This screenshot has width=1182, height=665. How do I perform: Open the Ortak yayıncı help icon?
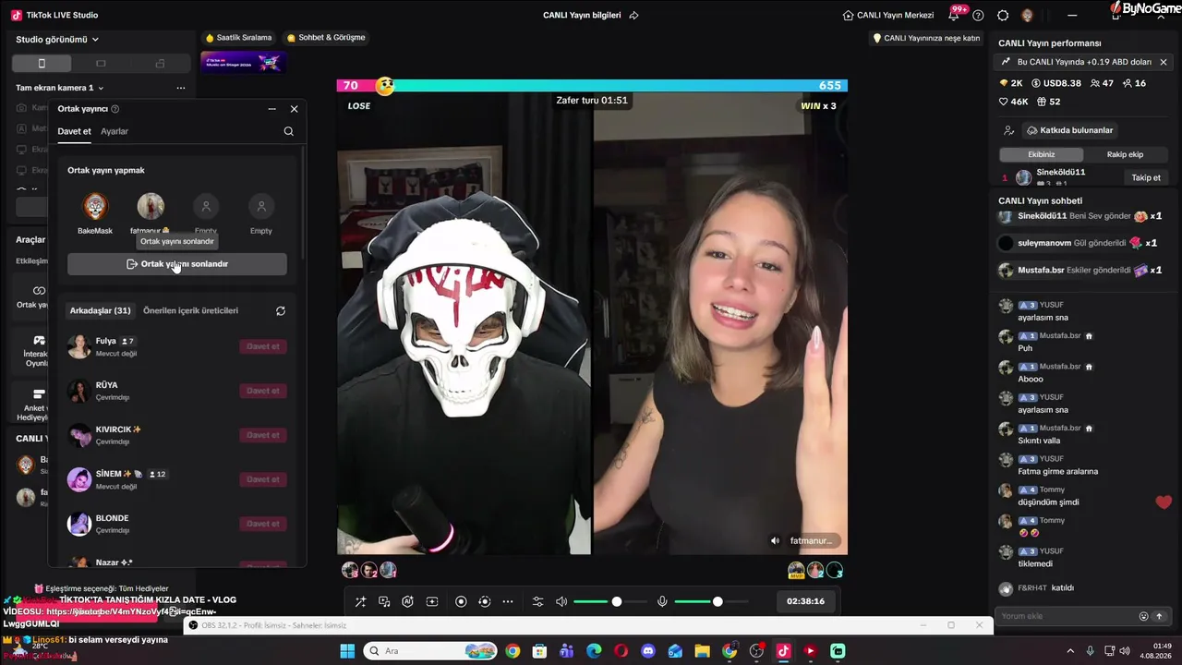click(x=115, y=109)
